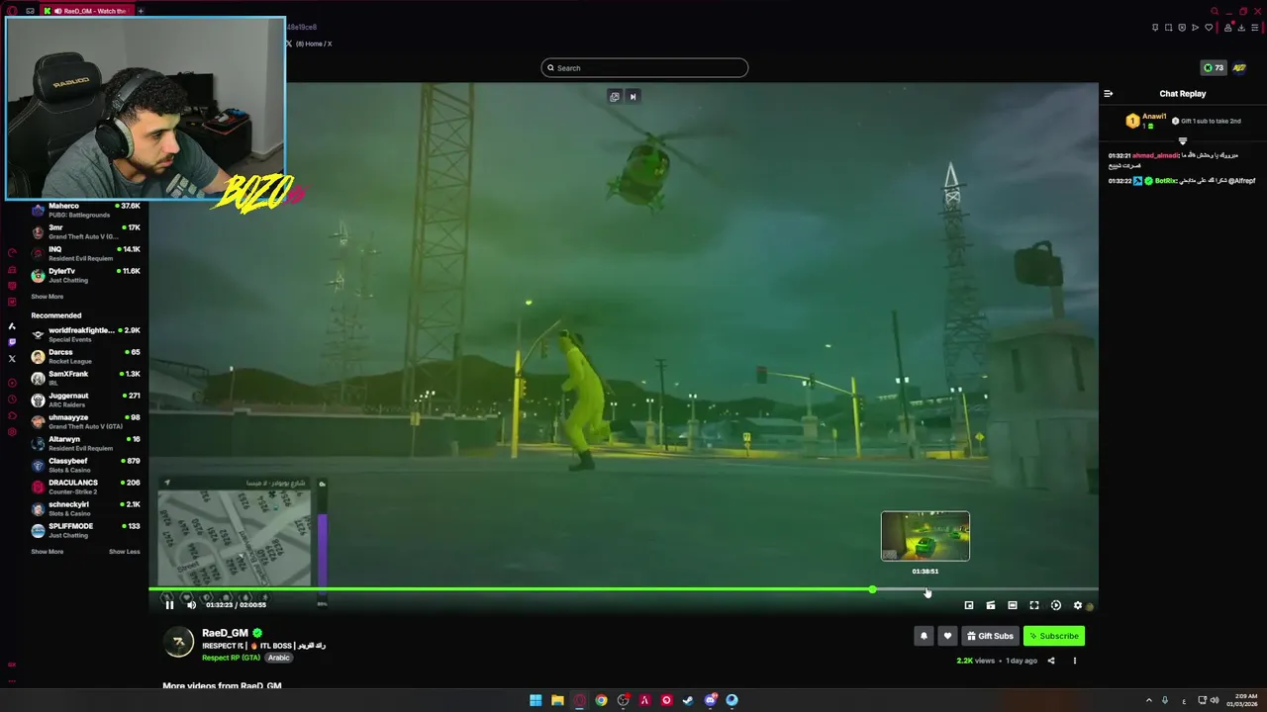This screenshot has width=1267, height=712.
Task: Toggle theater mode on the video player
Action: click(x=1013, y=605)
